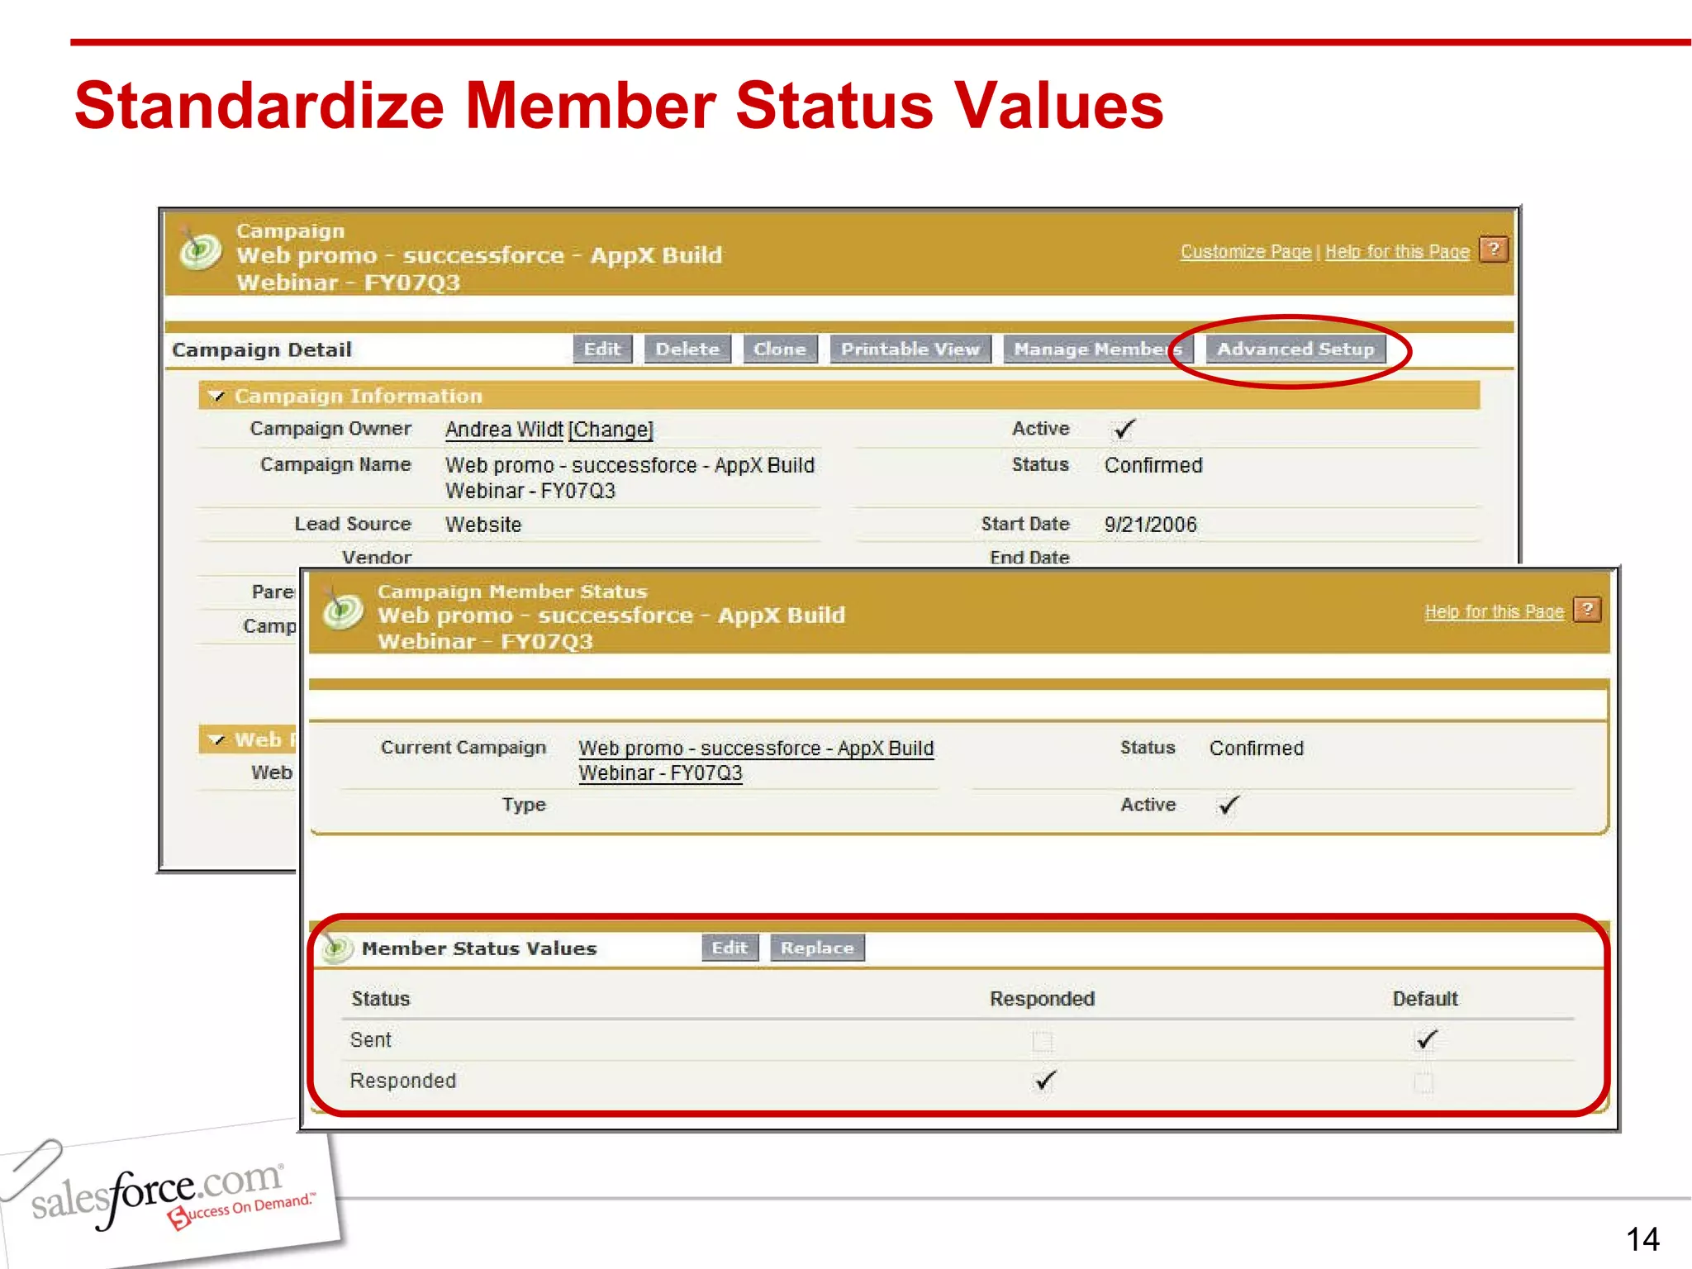Open Advanced Setup

pos(1295,349)
